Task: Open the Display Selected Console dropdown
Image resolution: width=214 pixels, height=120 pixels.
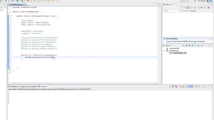Action: [201, 87]
